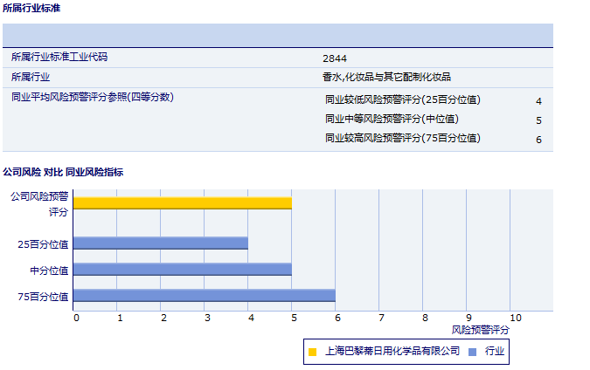Select the 75百分位值 y-axis label
This screenshot has height=370, width=590.
(x=44, y=297)
